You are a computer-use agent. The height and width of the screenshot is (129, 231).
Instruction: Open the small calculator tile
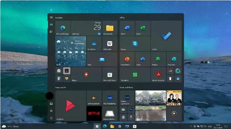click(x=59, y=79)
